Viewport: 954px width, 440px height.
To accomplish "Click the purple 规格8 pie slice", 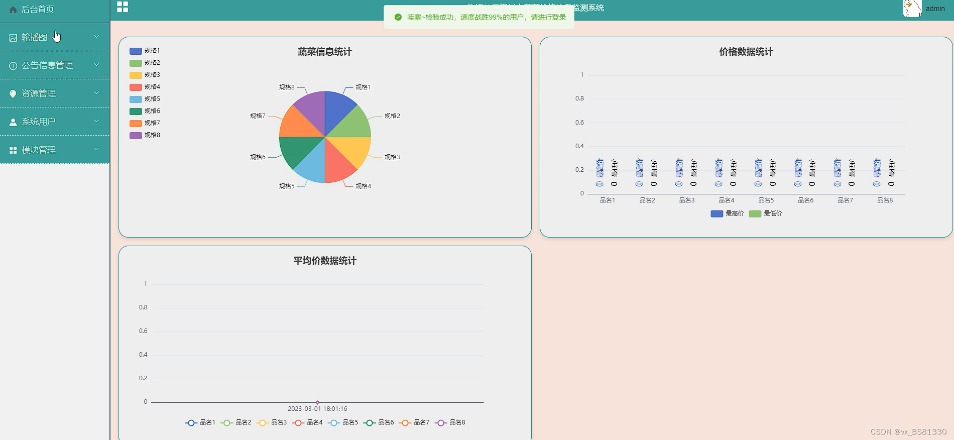I will click(x=313, y=108).
